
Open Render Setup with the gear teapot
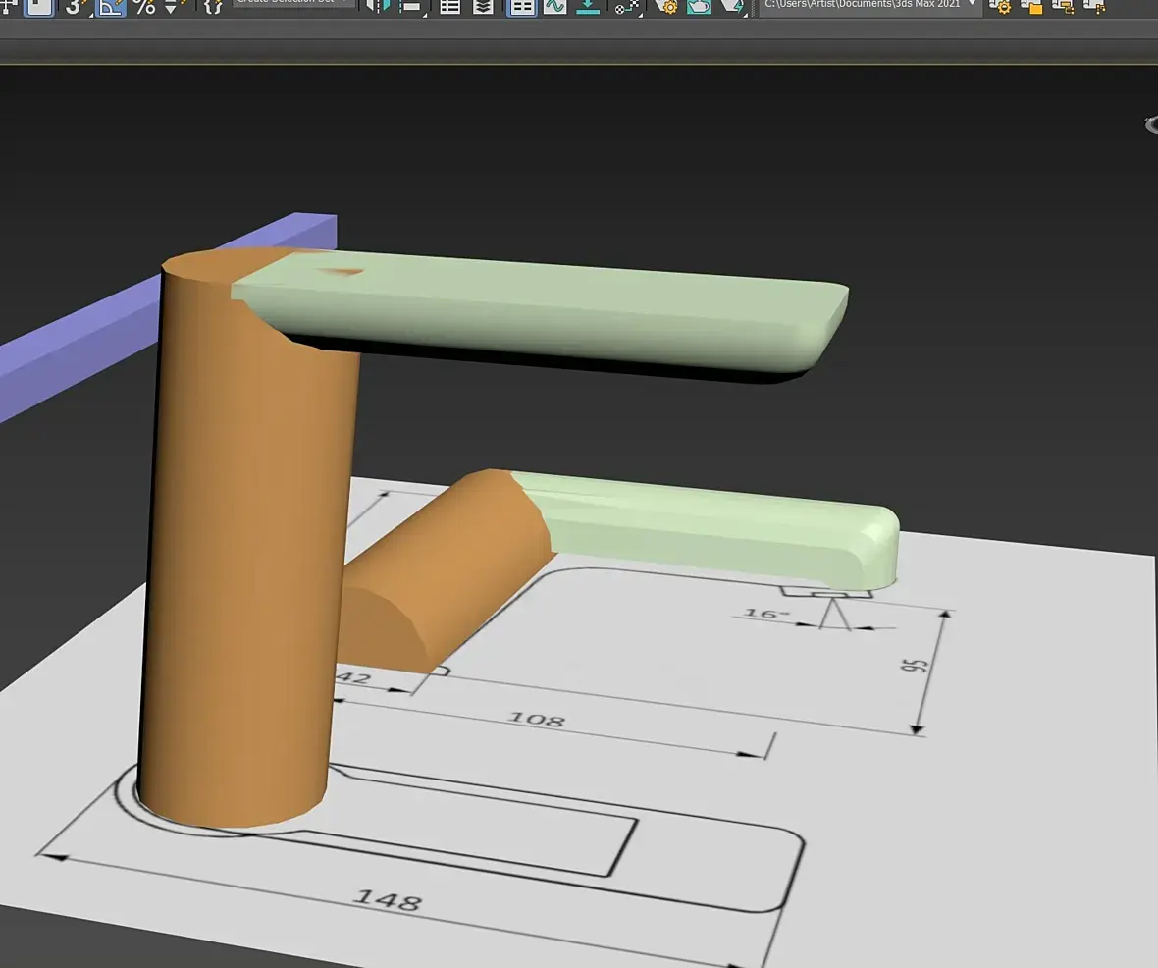point(668,6)
